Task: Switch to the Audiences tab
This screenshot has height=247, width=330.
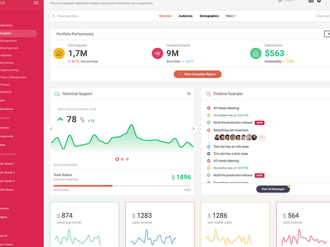Action: pos(185,16)
